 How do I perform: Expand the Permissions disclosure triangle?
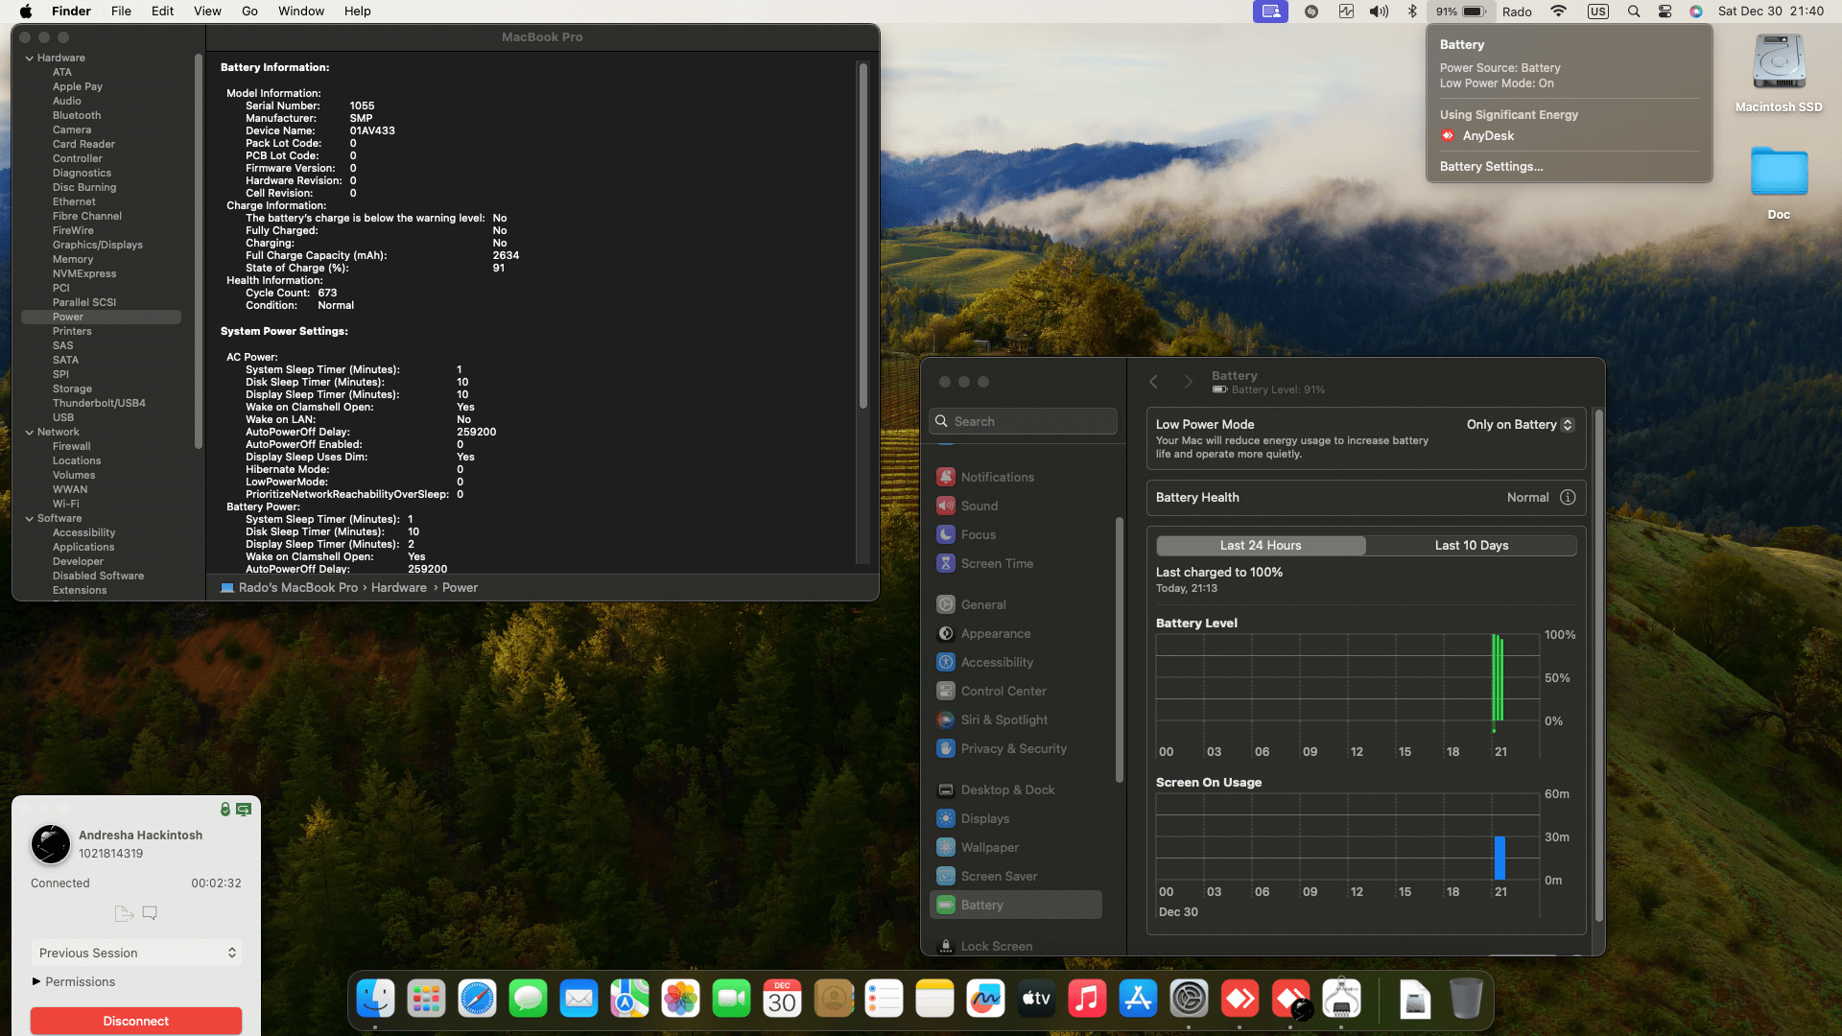point(36,981)
